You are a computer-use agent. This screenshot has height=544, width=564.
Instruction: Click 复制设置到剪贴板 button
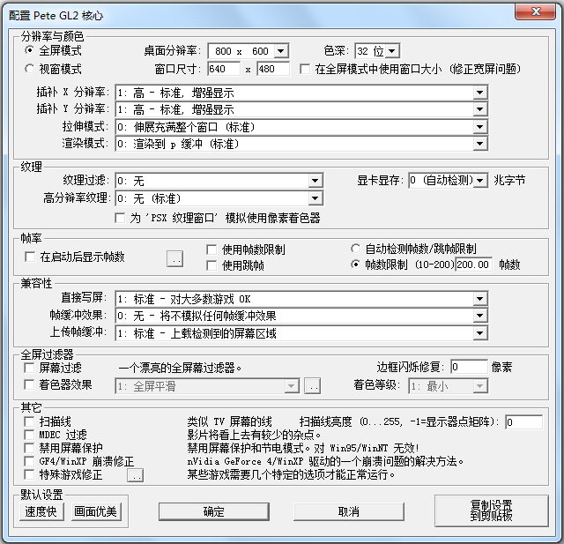click(492, 510)
